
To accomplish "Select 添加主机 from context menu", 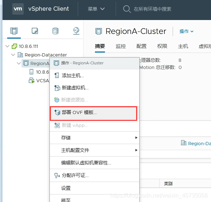I will (x=95, y=75).
